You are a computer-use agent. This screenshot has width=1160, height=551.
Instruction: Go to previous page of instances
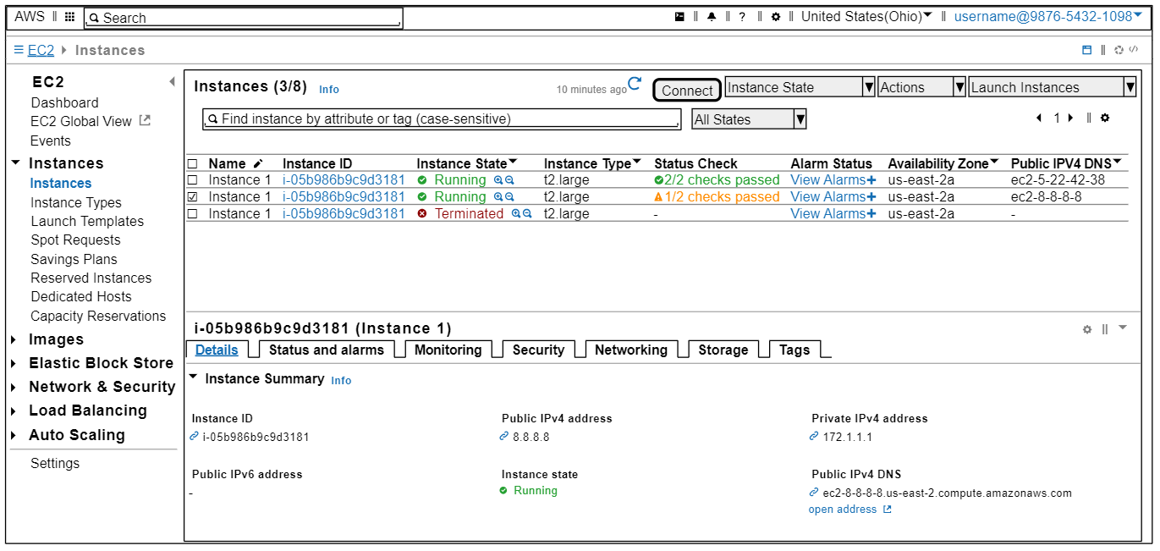click(1039, 118)
